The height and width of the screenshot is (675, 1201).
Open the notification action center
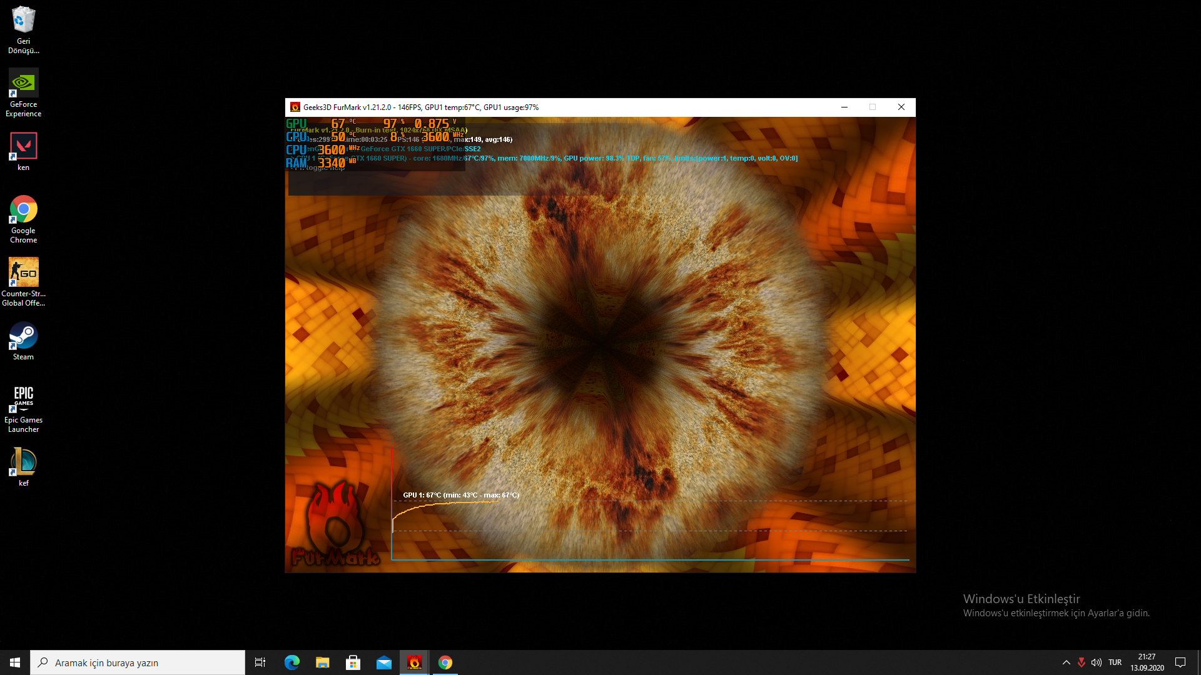[x=1180, y=662]
